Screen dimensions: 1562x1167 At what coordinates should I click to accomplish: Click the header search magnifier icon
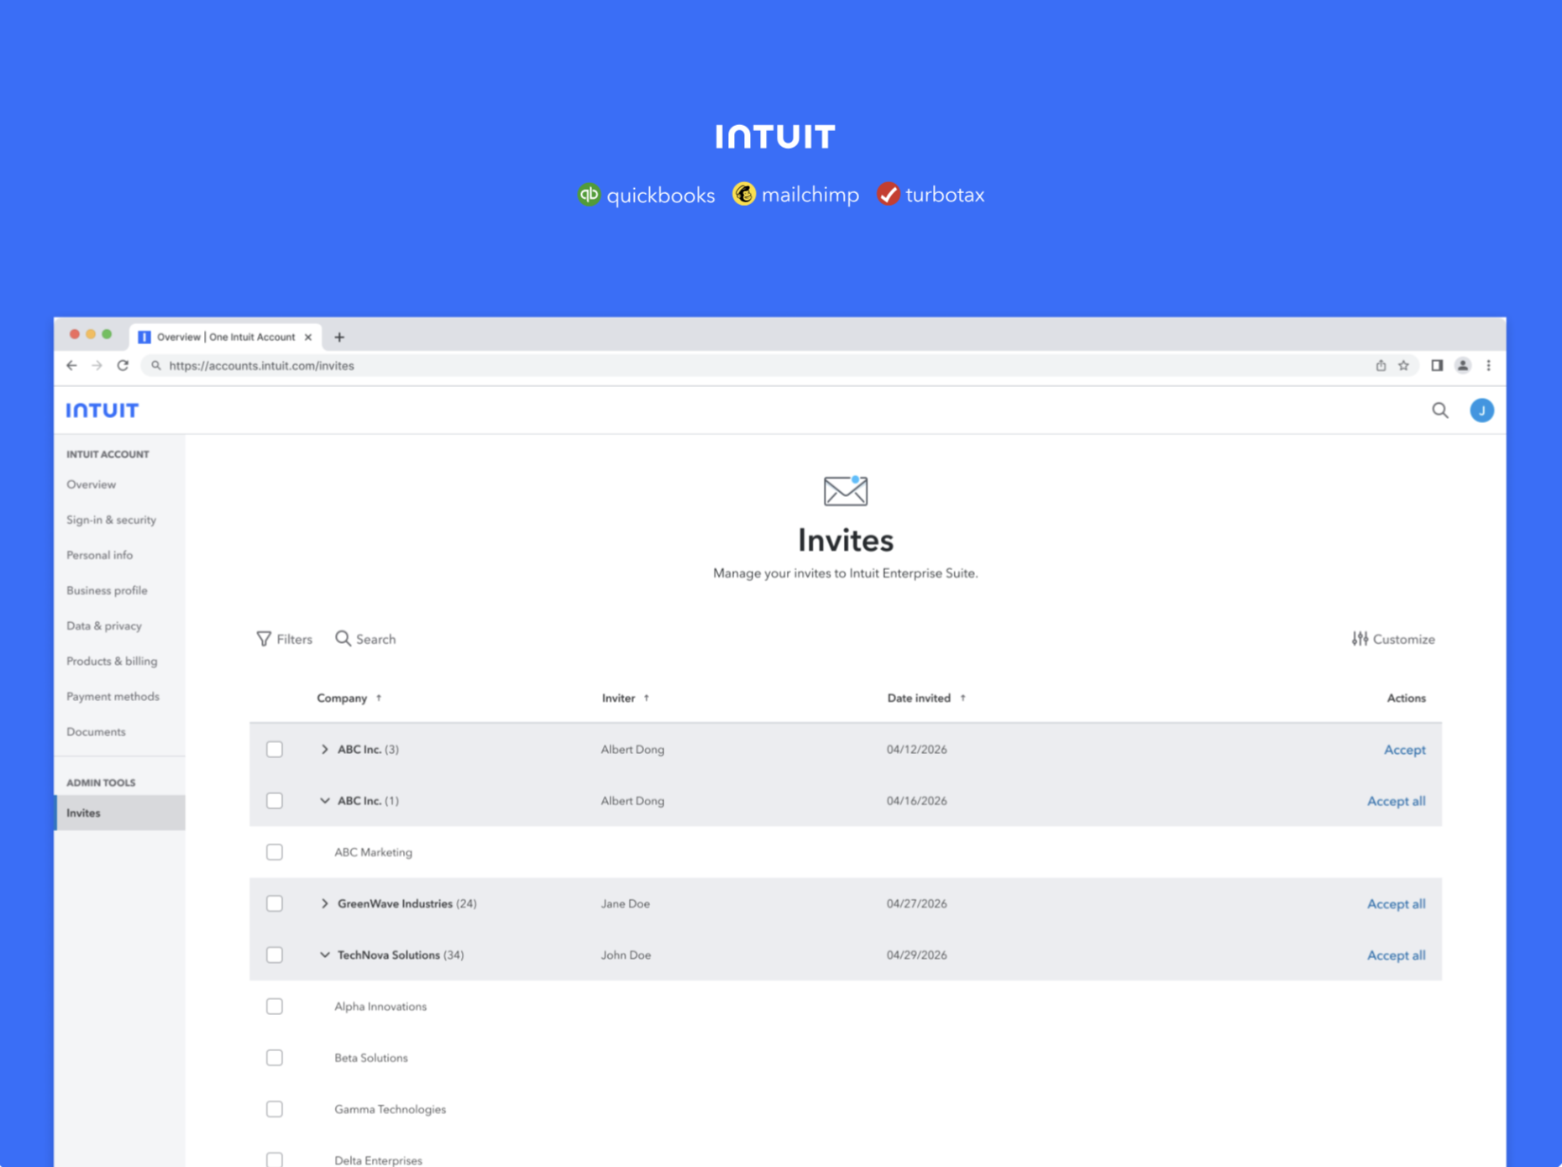1440,410
